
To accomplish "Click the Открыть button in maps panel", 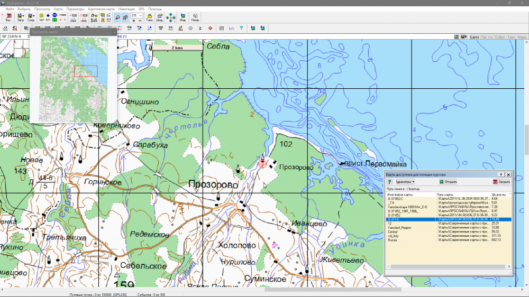I will (x=448, y=182).
